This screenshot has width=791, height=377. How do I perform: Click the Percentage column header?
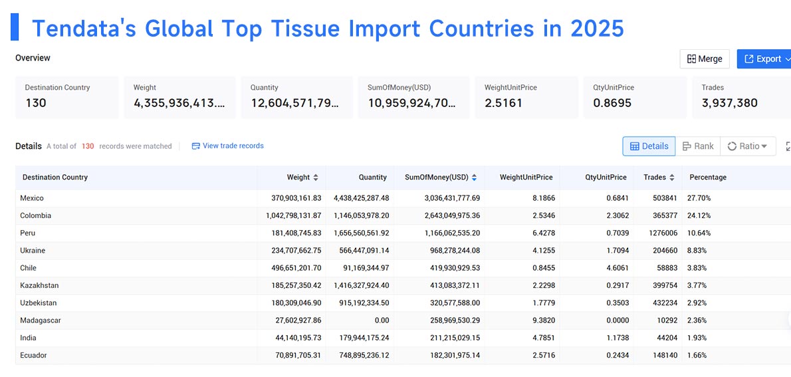[x=708, y=177]
